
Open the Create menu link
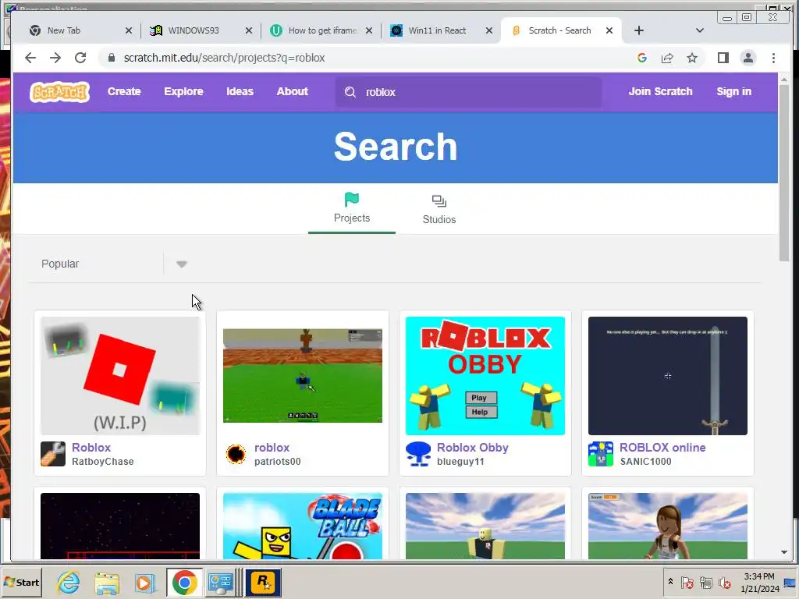pyautogui.click(x=124, y=92)
